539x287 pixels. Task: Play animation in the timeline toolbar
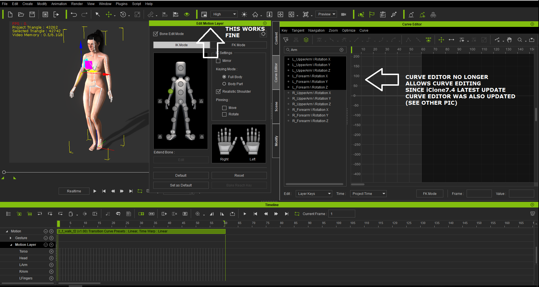coord(245,214)
